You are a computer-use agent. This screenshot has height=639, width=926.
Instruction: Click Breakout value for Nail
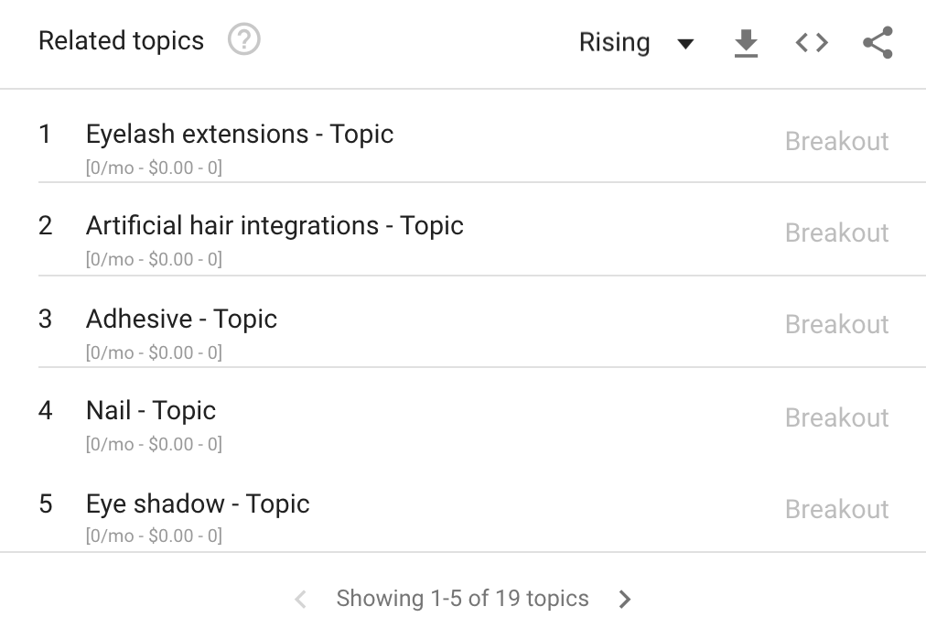coord(836,418)
